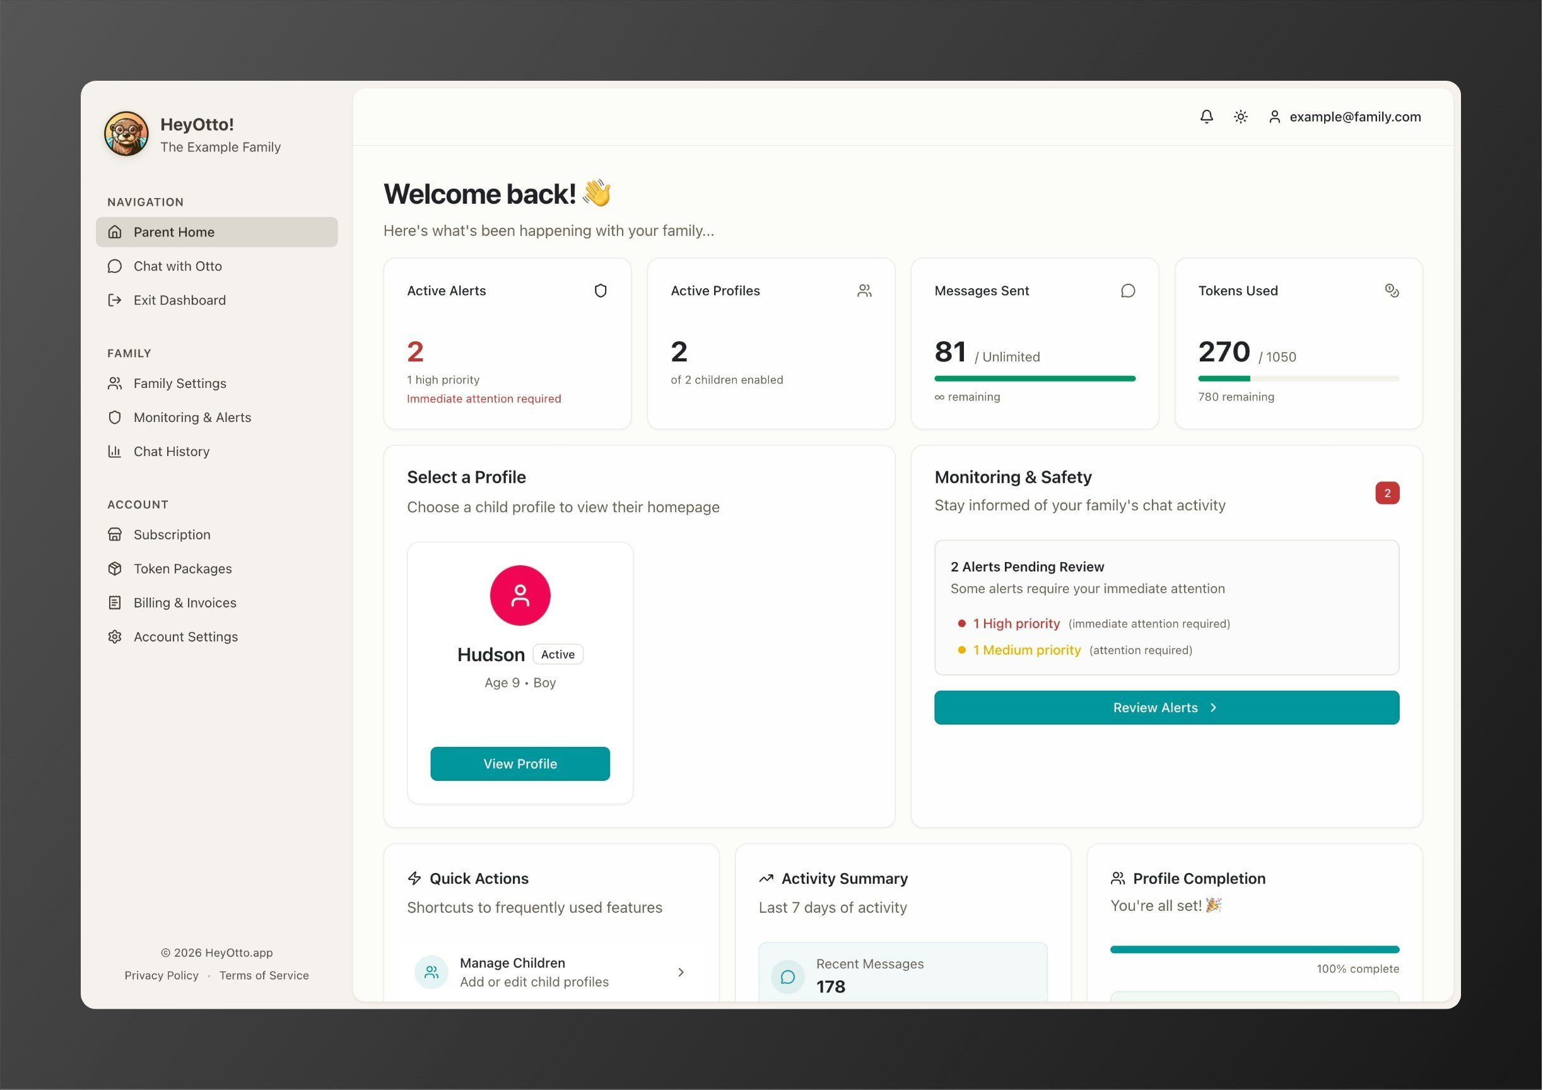Click Hudson's pink profile avatar

520,595
